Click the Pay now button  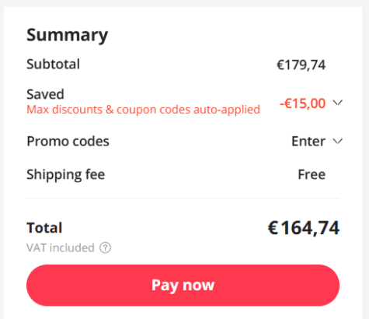183,286
